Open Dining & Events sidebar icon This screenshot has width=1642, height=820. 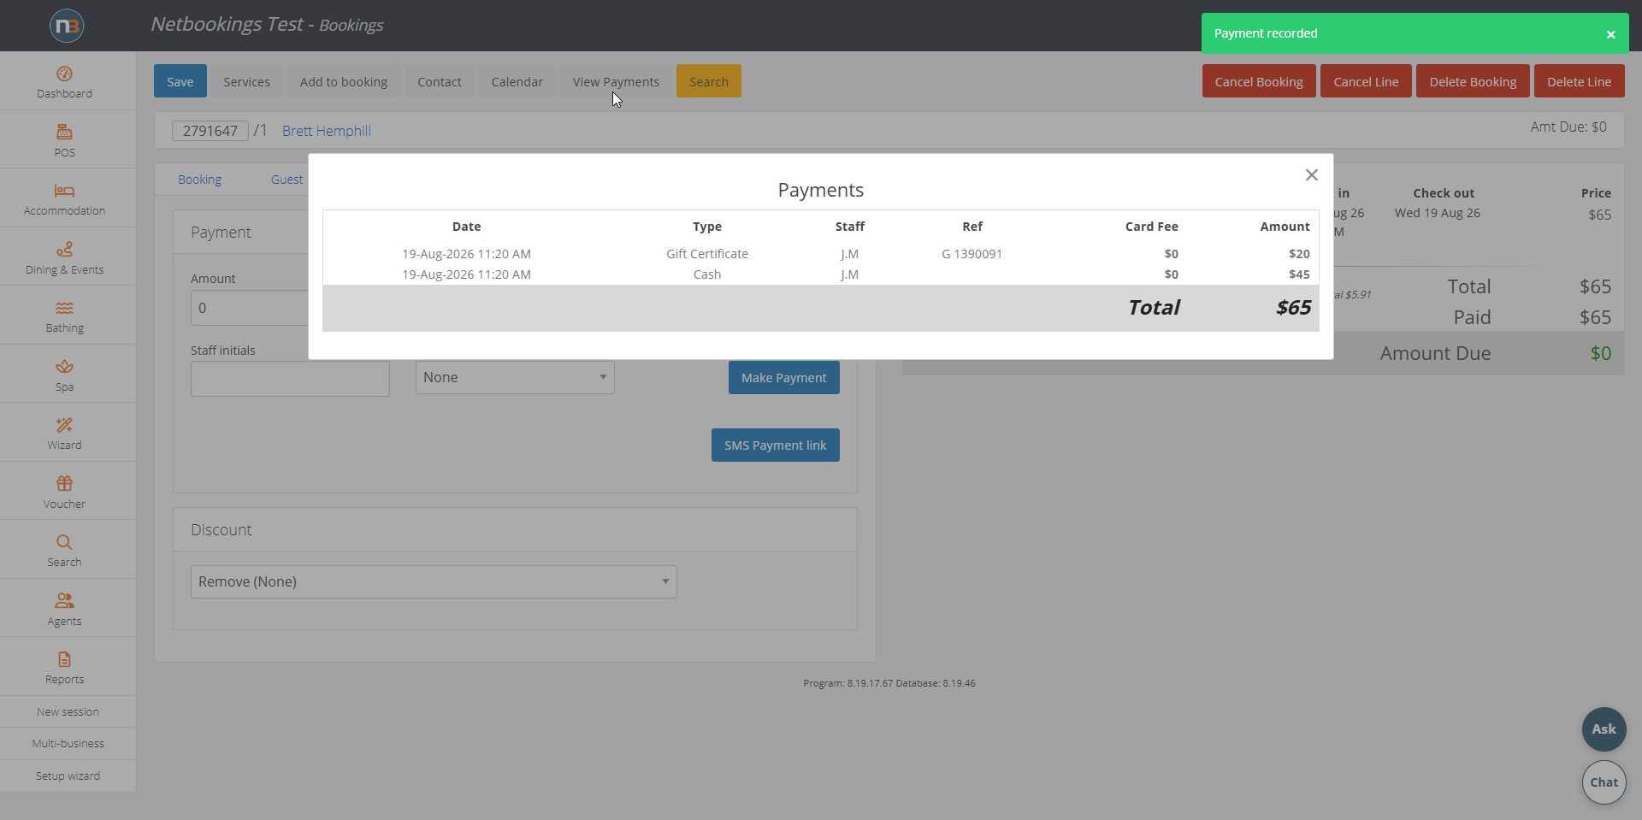tap(64, 249)
